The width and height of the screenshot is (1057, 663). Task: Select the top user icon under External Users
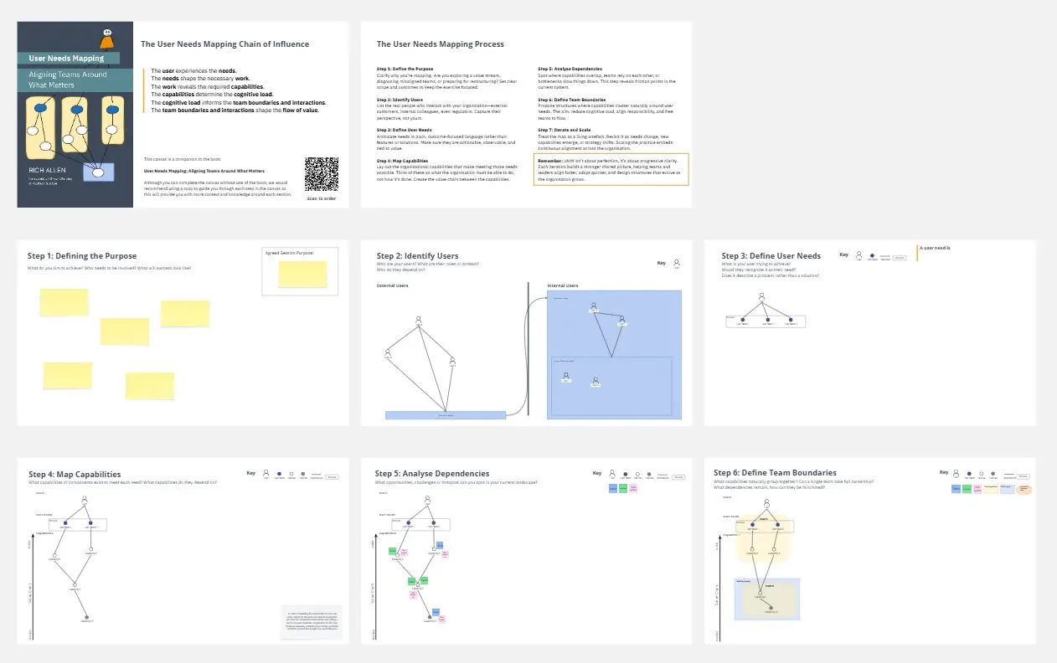pyautogui.click(x=419, y=320)
